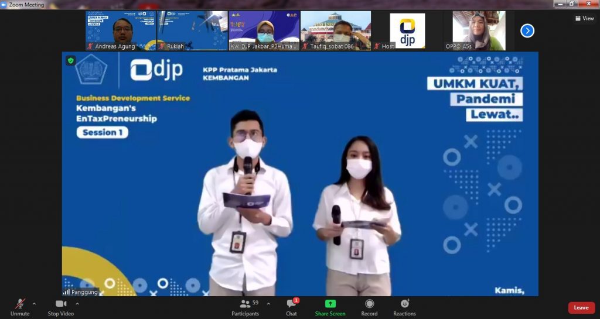This screenshot has width=600, height=319.
Task: Minimize the Zoom Meeting window
Action: (561, 4)
